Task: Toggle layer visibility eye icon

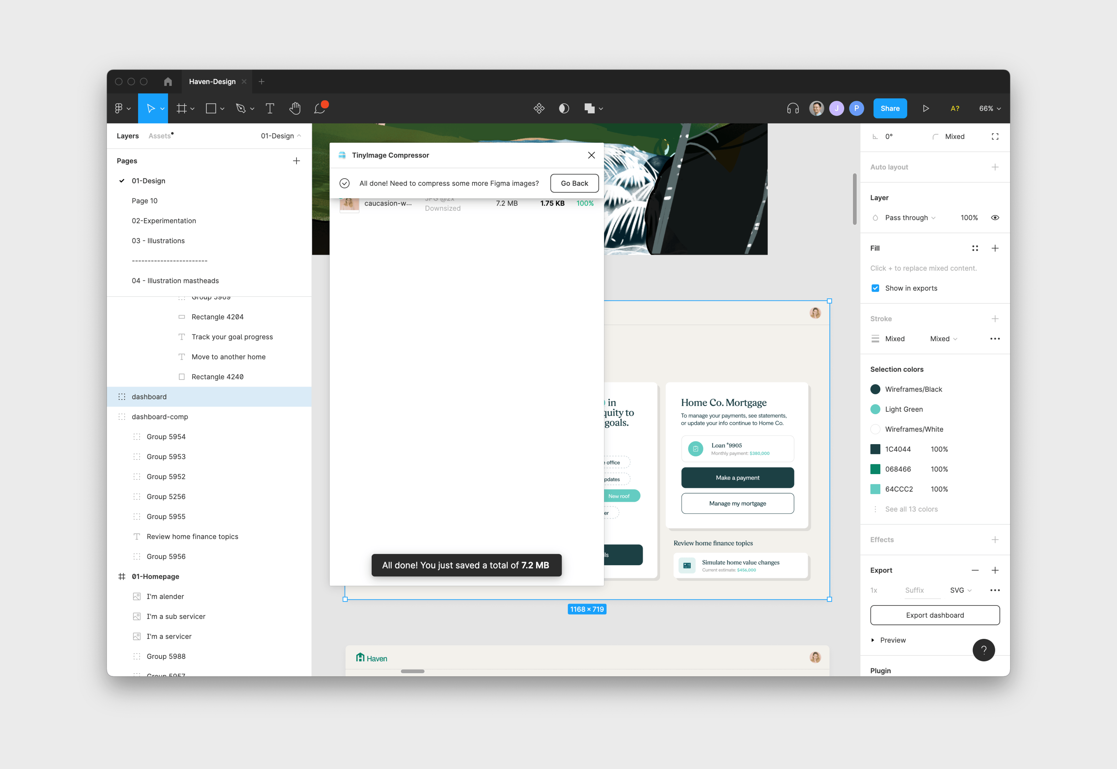Action: tap(995, 218)
